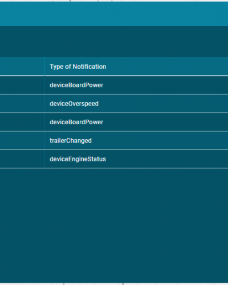The height and width of the screenshot is (285, 228).
Task: Select deviceBoardPower row just above trailerChanged
Action: (x=114, y=122)
